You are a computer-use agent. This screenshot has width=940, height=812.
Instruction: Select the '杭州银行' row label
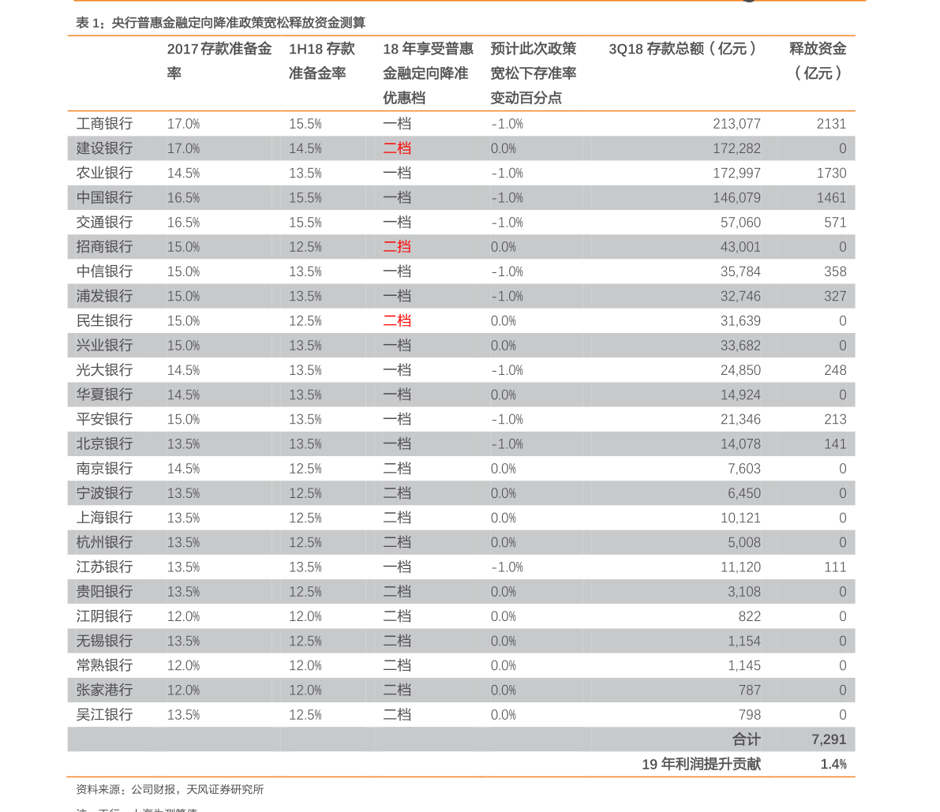104,542
